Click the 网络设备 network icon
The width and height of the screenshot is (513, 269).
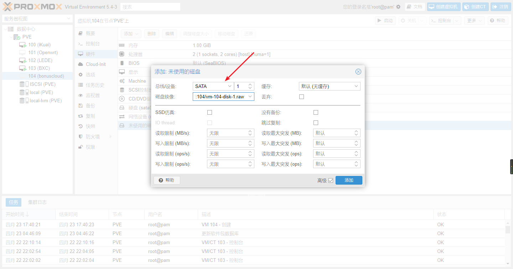(x=122, y=117)
